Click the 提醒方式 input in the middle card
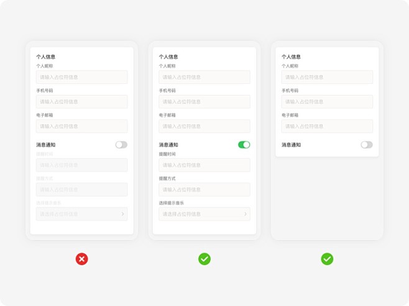Image resolution: width=409 pixels, height=306 pixels. coord(204,189)
